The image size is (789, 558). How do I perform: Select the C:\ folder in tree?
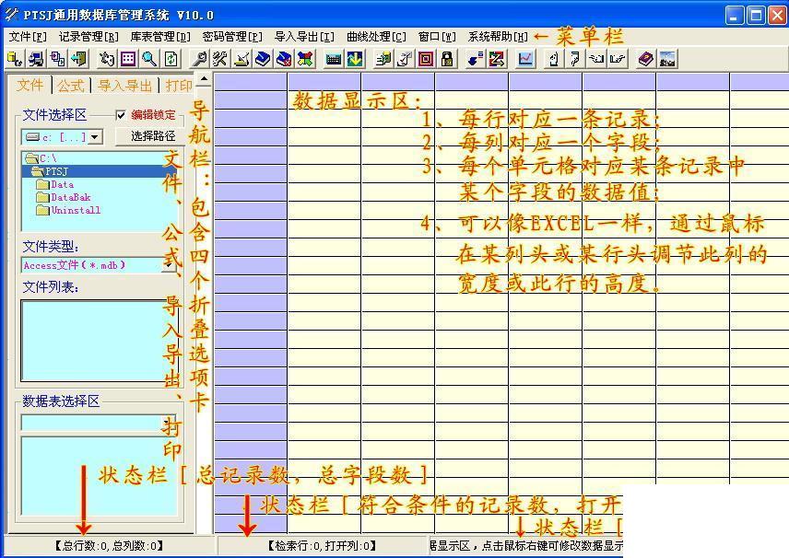(x=41, y=158)
